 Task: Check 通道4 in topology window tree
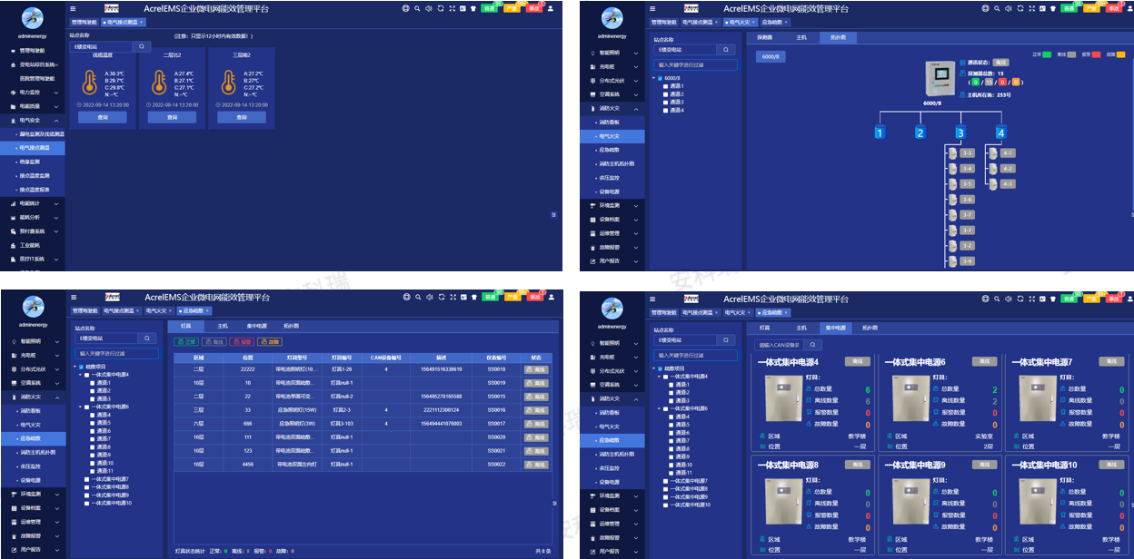(665, 111)
